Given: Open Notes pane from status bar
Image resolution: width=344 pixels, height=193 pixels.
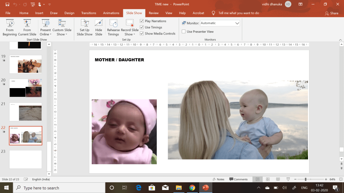Looking at the screenshot, I should tap(218, 179).
